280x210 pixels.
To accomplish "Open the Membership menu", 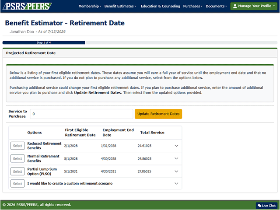I will tap(90, 6).
